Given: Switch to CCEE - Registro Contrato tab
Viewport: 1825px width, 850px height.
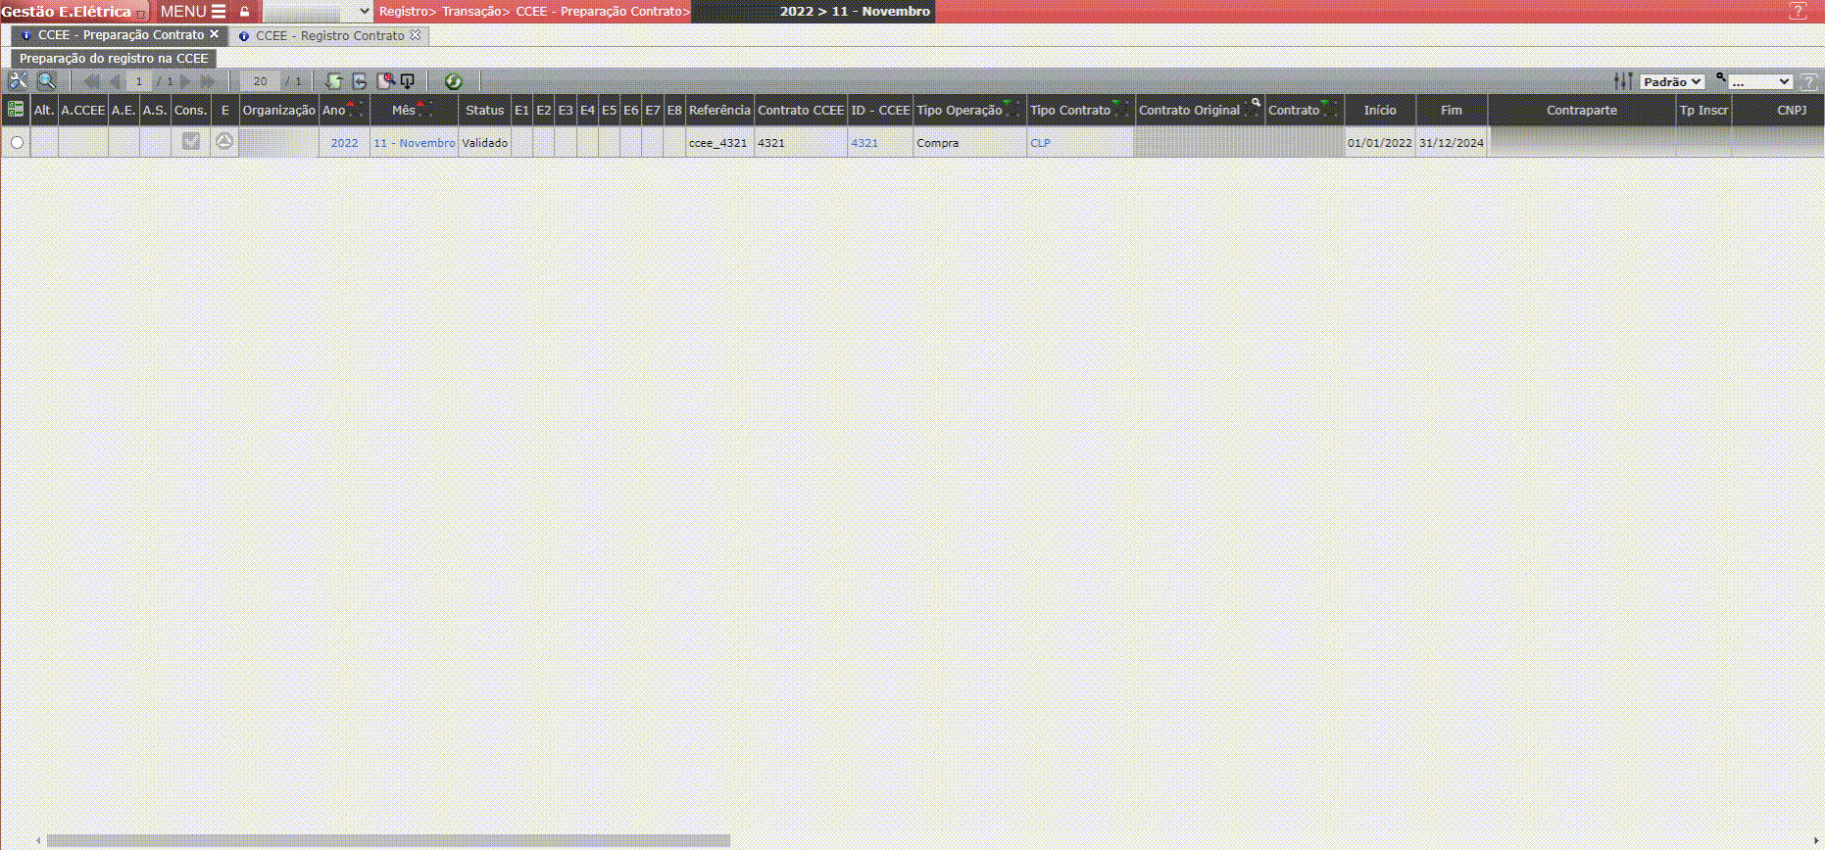Looking at the screenshot, I should tap(329, 36).
